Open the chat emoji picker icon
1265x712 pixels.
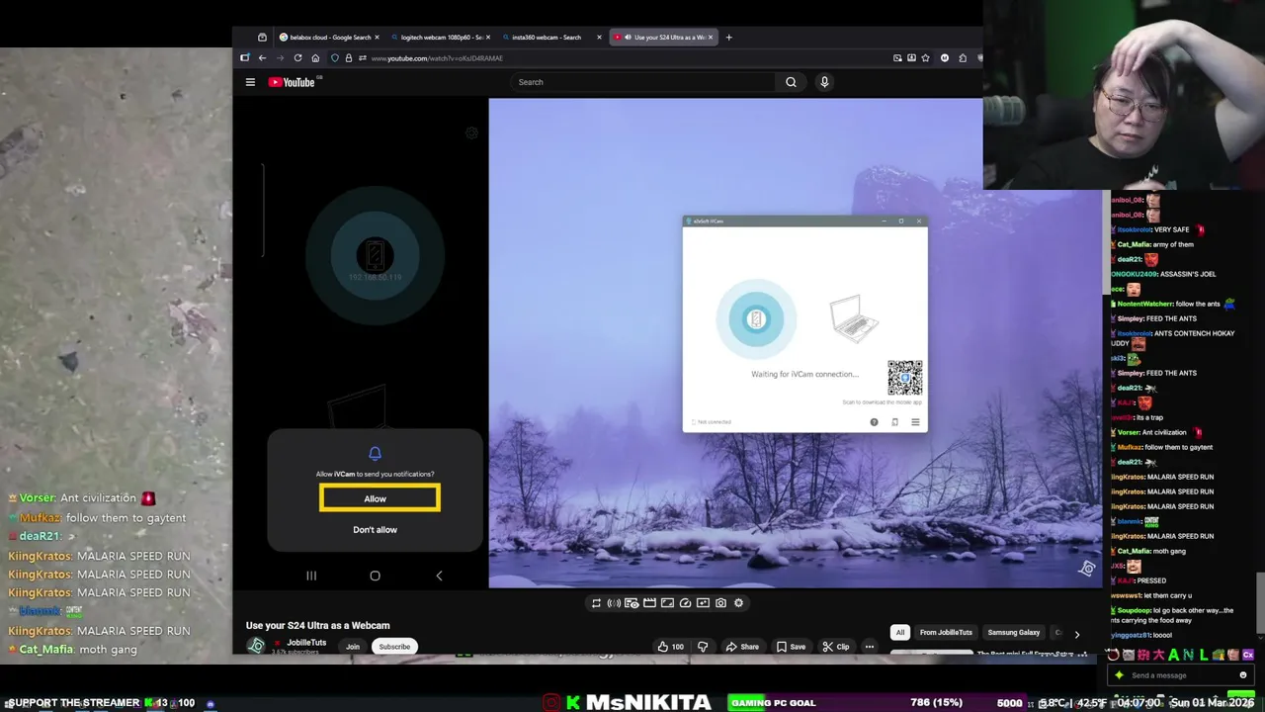pos(1243,675)
